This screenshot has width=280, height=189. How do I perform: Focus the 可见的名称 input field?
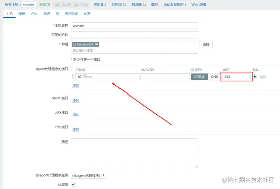click(135, 35)
